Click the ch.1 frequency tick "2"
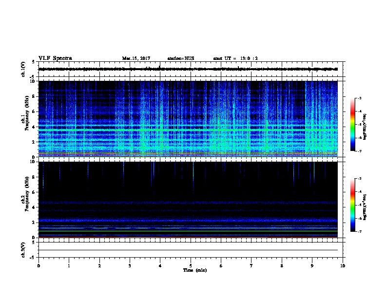This screenshot has height=298, width=386. coord(34,142)
